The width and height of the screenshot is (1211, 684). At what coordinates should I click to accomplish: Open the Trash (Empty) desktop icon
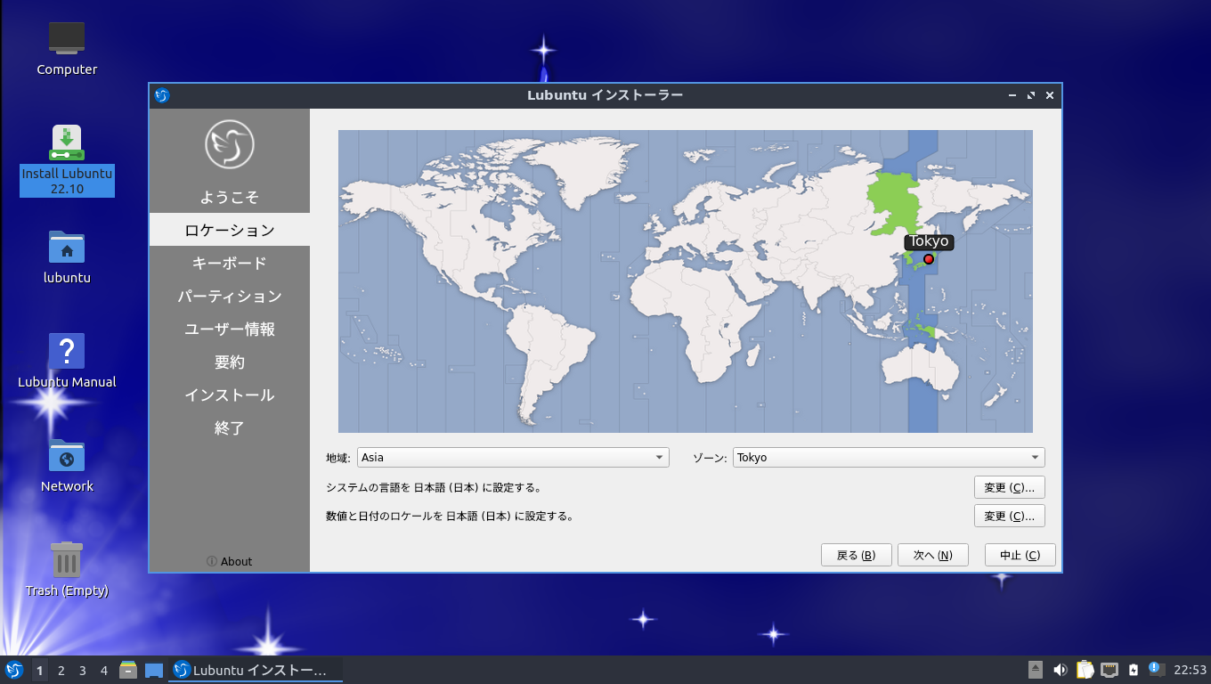67,570
